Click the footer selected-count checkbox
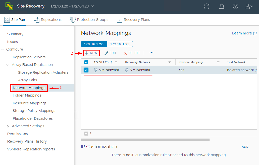This screenshot has height=165, width=259. click(x=86, y=133)
